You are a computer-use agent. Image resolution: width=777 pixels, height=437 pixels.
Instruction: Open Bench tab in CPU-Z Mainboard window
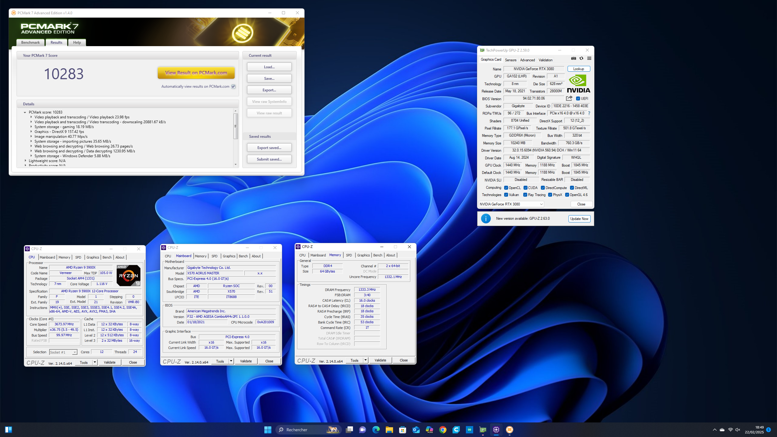point(243,256)
